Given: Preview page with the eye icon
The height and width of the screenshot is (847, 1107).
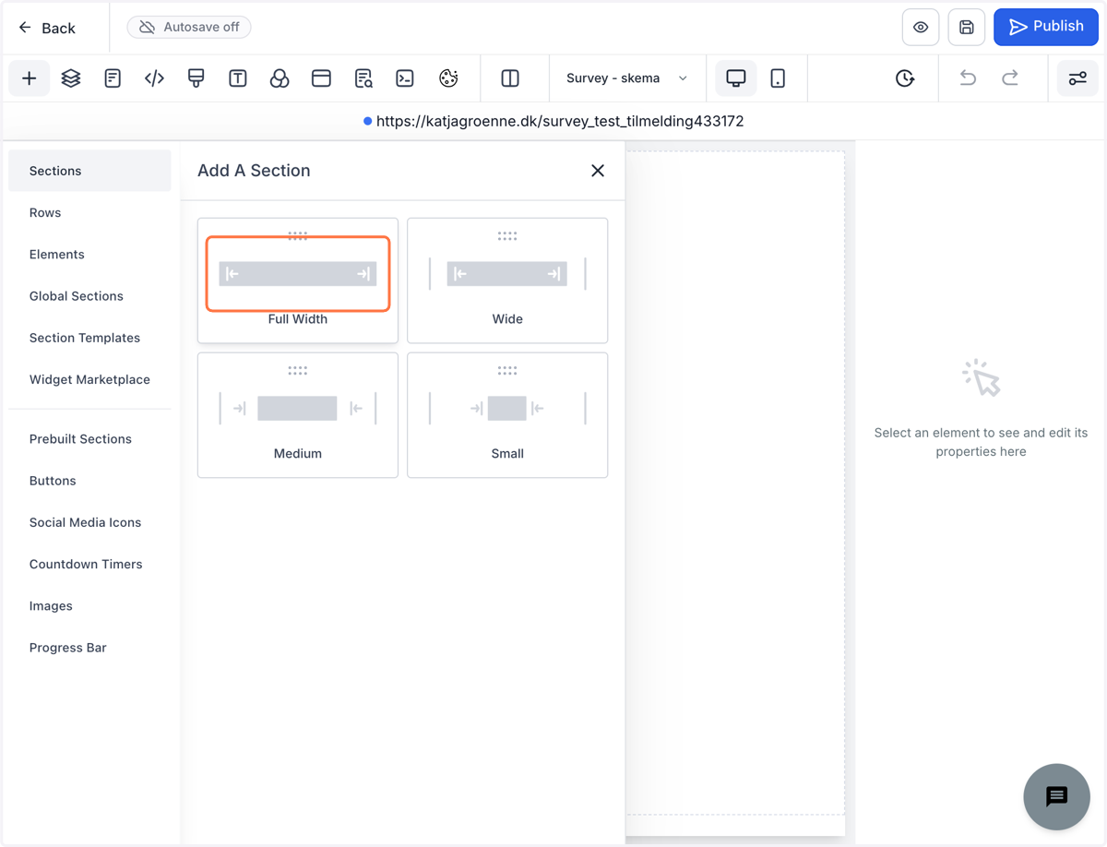Looking at the screenshot, I should [921, 28].
